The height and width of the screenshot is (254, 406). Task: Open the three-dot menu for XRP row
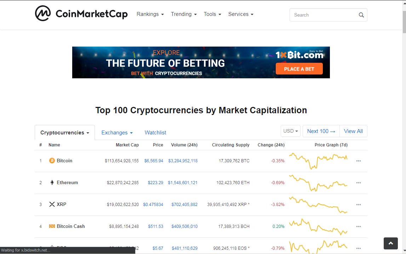click(x=358, y=205)
